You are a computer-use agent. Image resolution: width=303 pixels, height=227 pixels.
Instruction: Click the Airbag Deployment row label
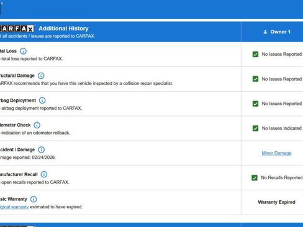[18, 100]
